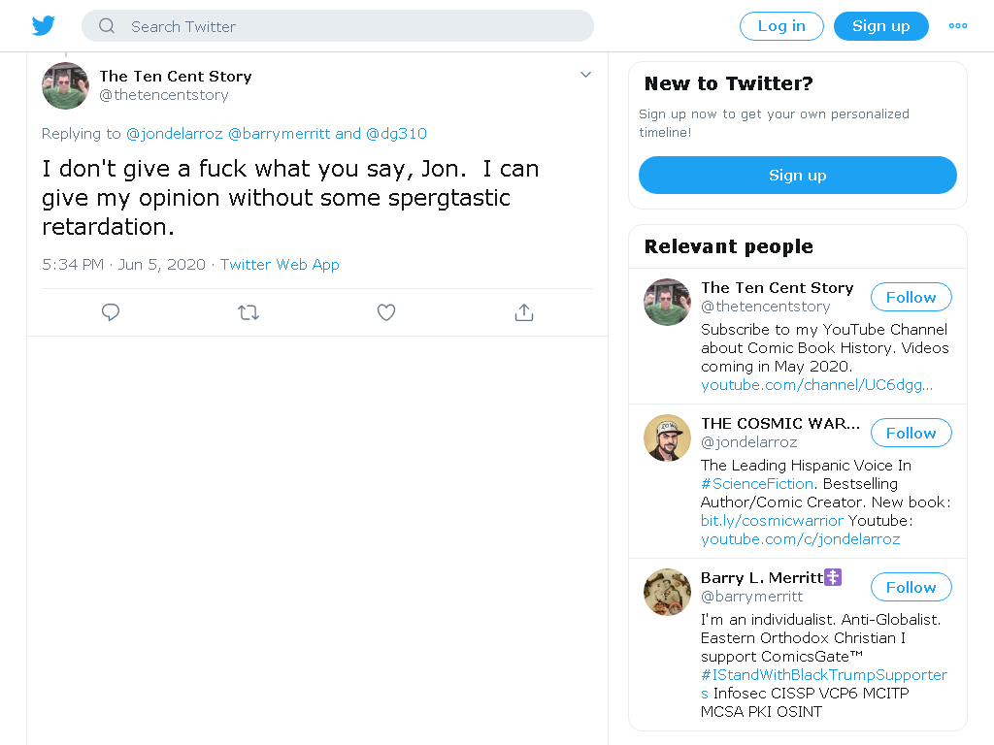Click the search magnifier icon

(107, 26)
